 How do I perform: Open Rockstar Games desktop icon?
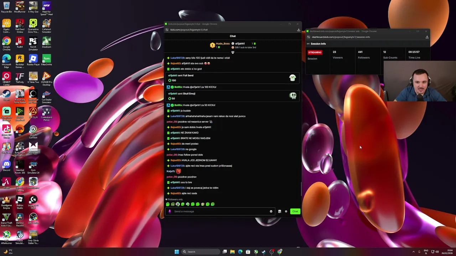[20, 61]
